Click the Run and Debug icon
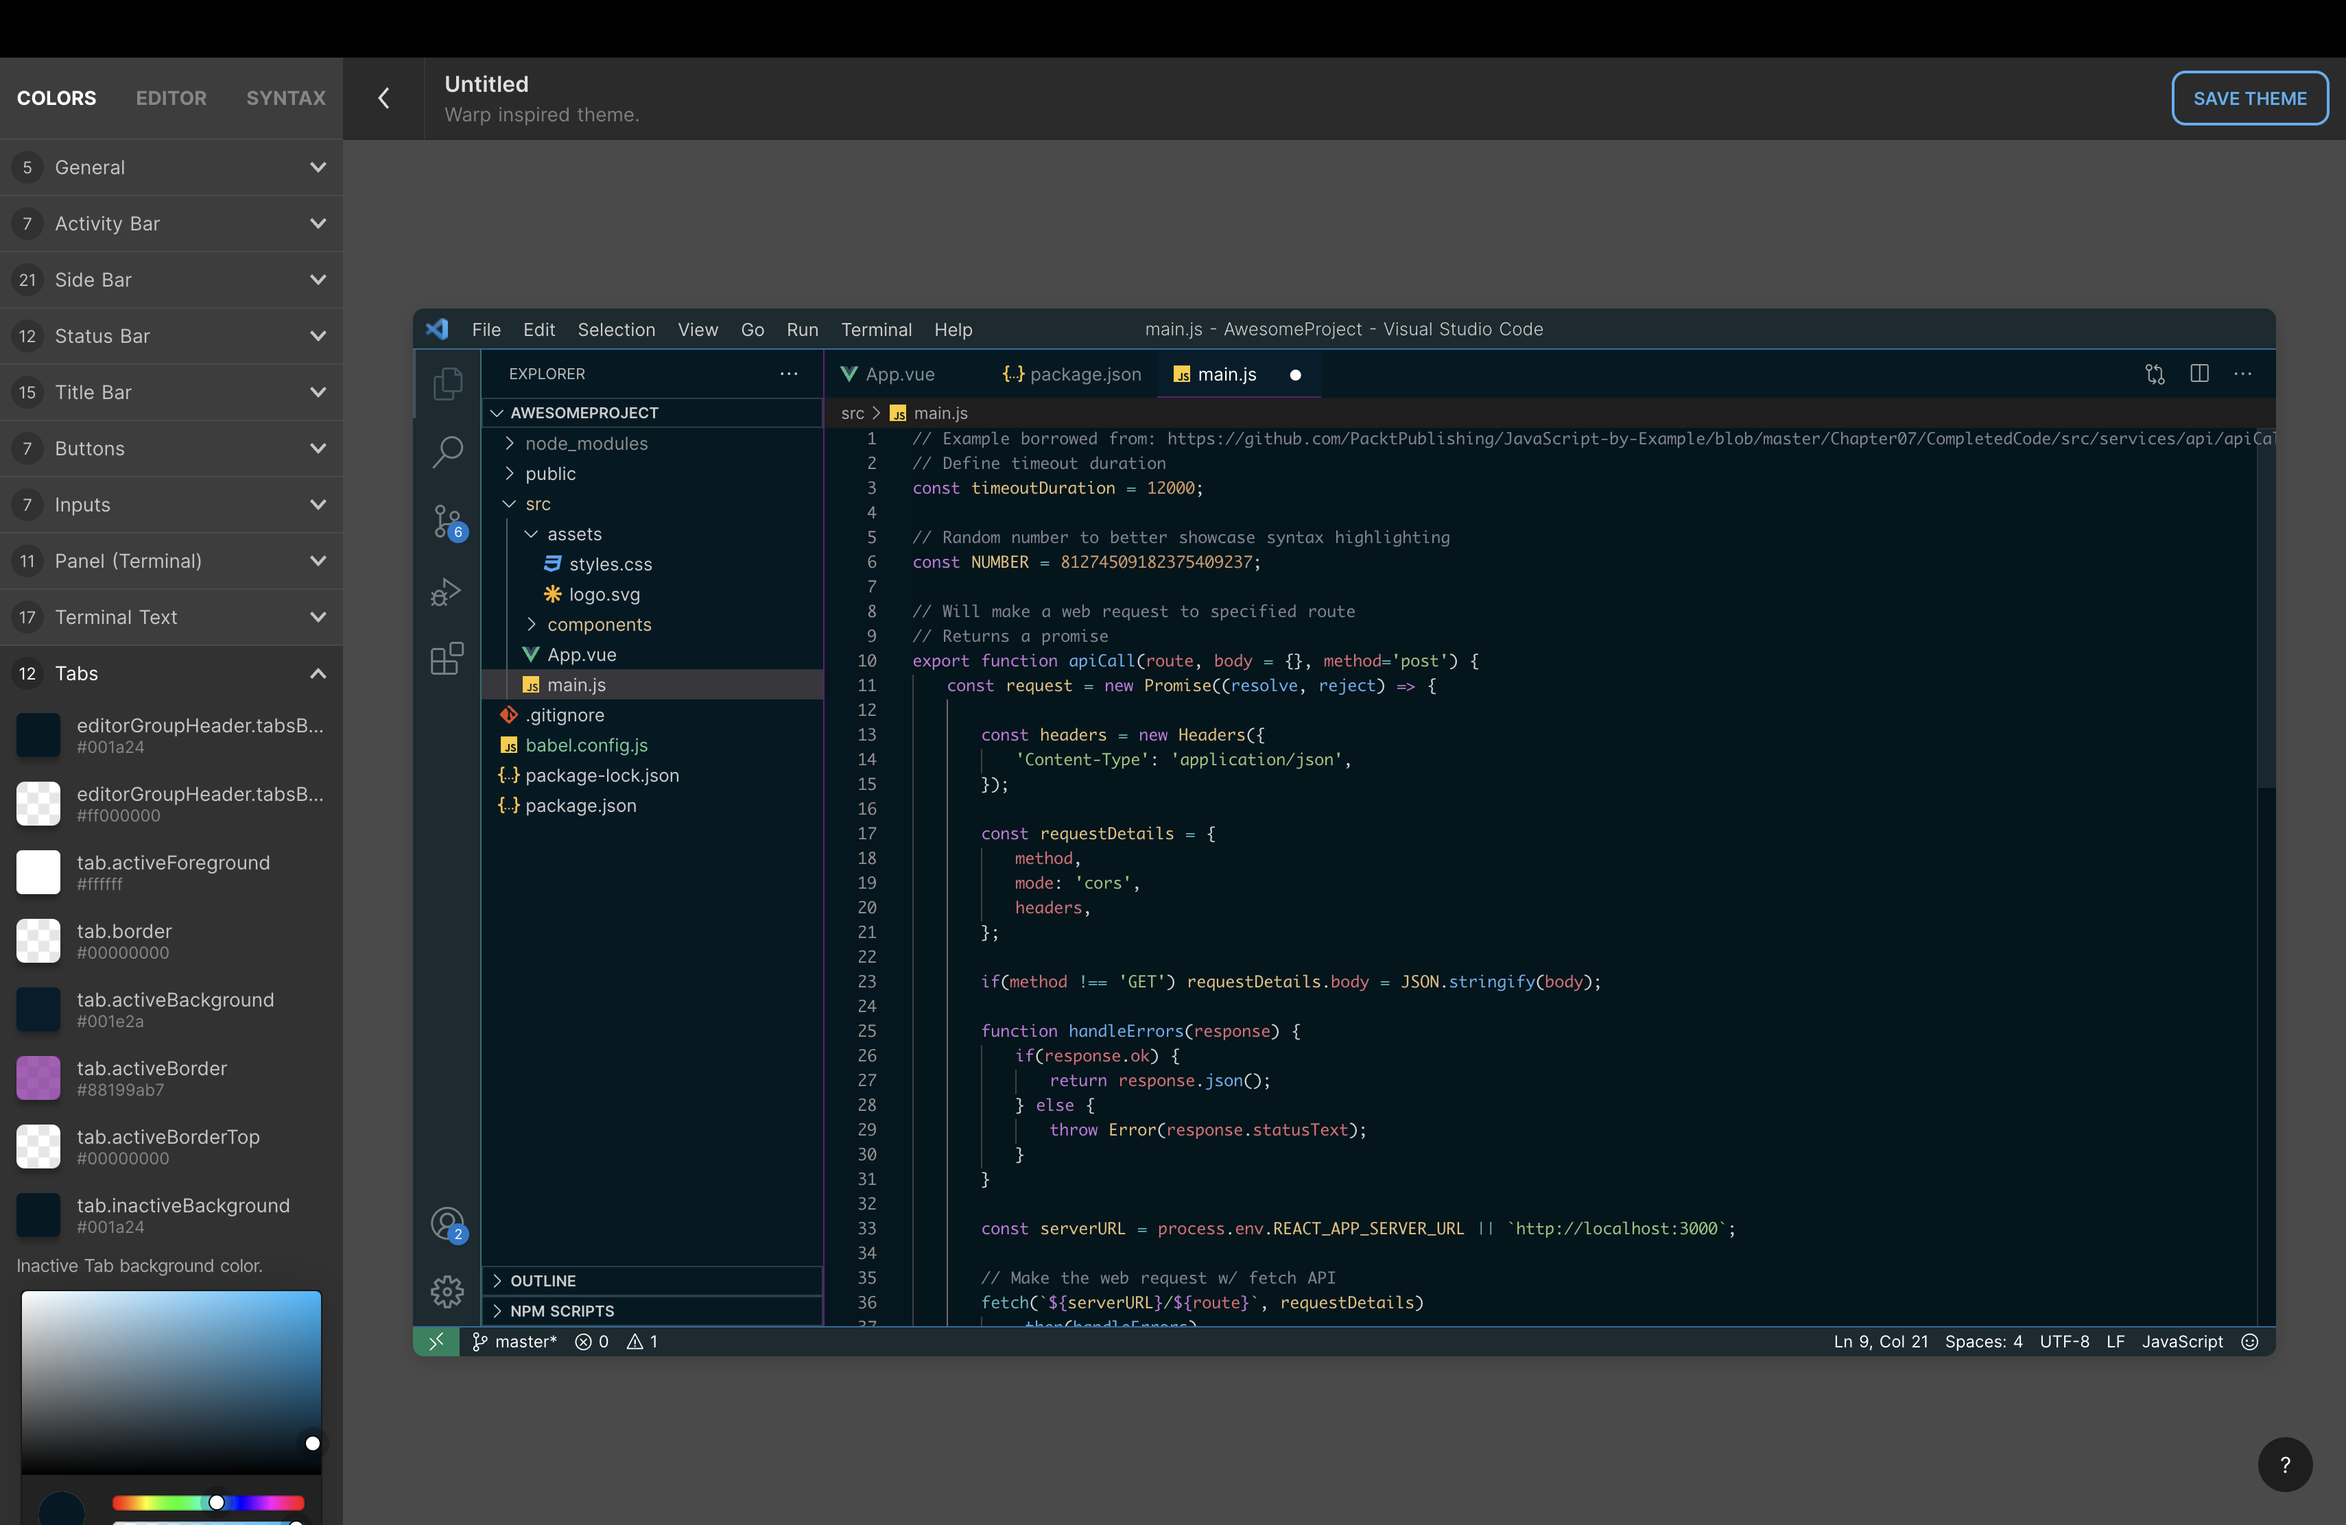This screenshot has height=1525, width=2346. [x=447, y=592]
